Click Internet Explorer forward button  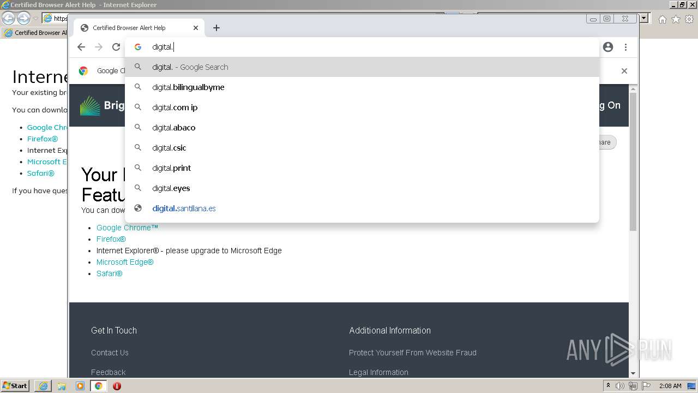(x=23, y=18)
